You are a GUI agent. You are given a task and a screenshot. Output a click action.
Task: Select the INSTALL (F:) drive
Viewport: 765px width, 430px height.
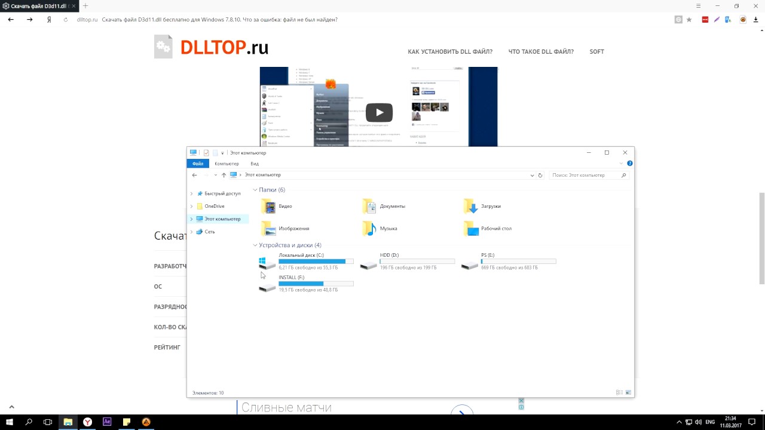pos(306,284)
